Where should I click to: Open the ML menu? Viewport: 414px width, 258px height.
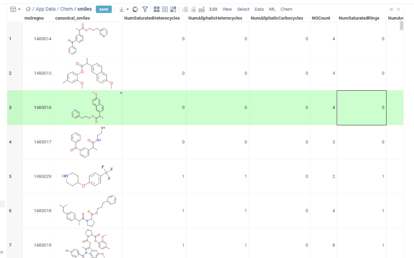click(x=272, y=9)
